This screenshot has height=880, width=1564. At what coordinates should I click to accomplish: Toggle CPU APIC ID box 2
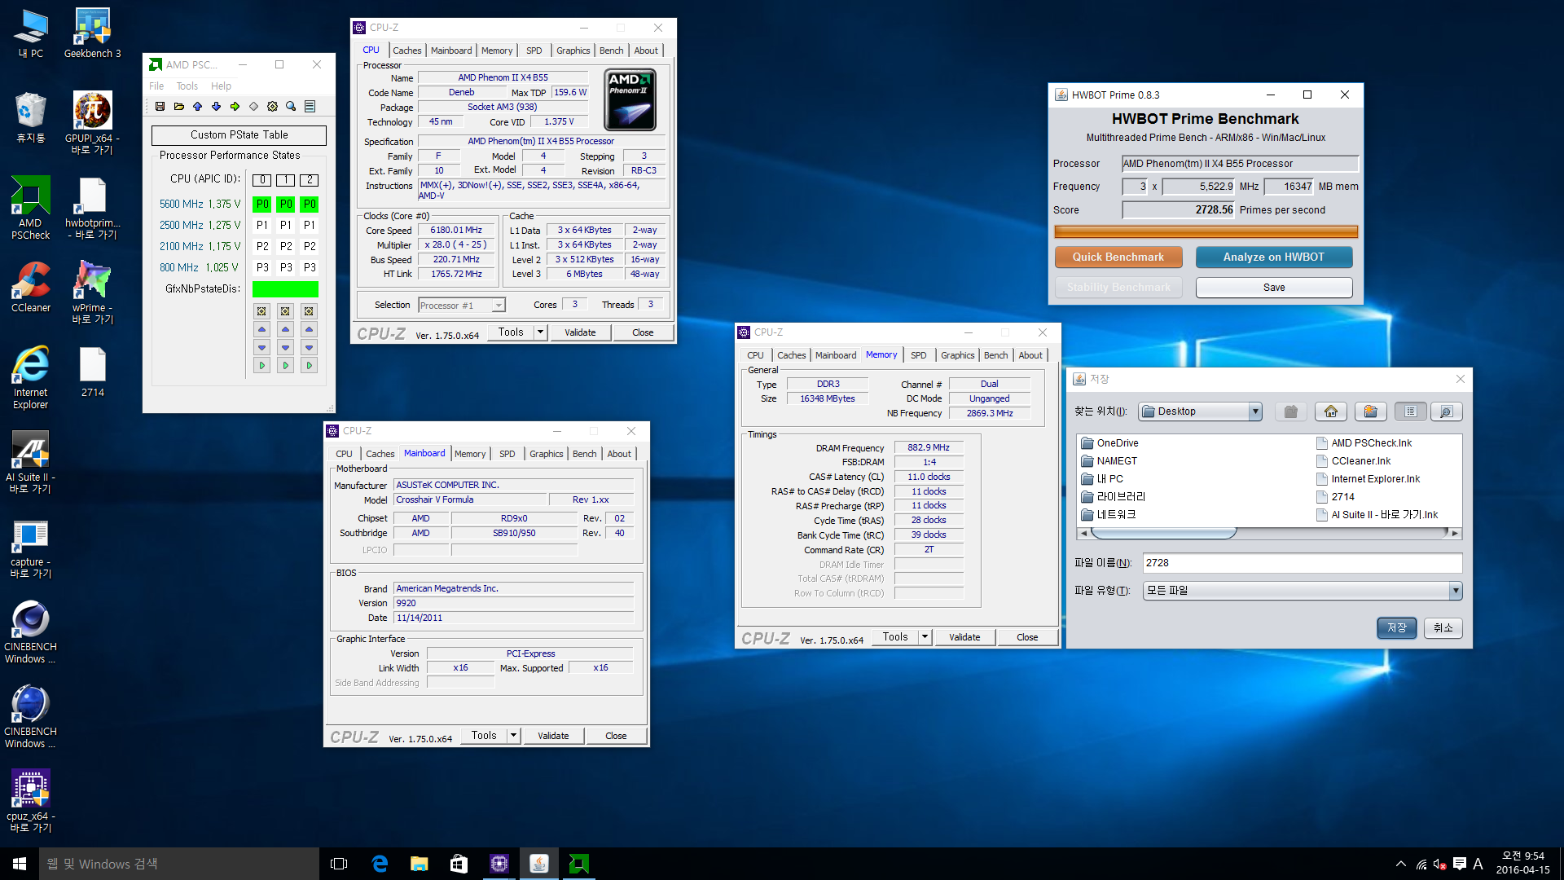click(309, 180)
